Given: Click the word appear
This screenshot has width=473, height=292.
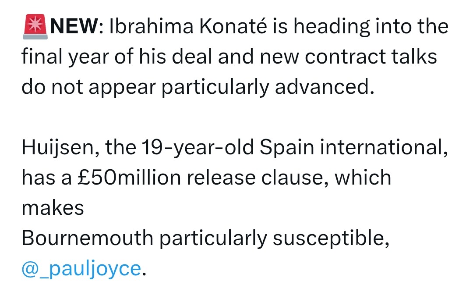Looking at the screenshot, I should [x=122, y=88].
